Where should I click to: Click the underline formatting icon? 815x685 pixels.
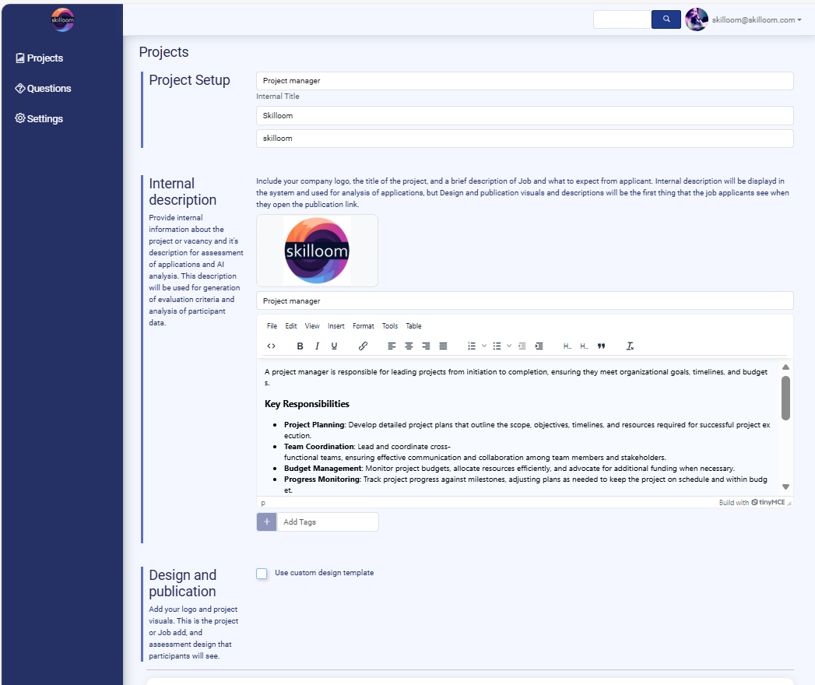coord(334,346)
